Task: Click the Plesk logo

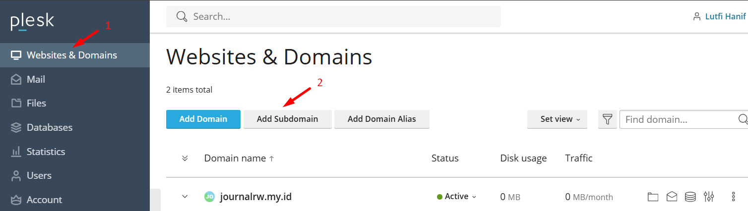Action: (32, 22)
